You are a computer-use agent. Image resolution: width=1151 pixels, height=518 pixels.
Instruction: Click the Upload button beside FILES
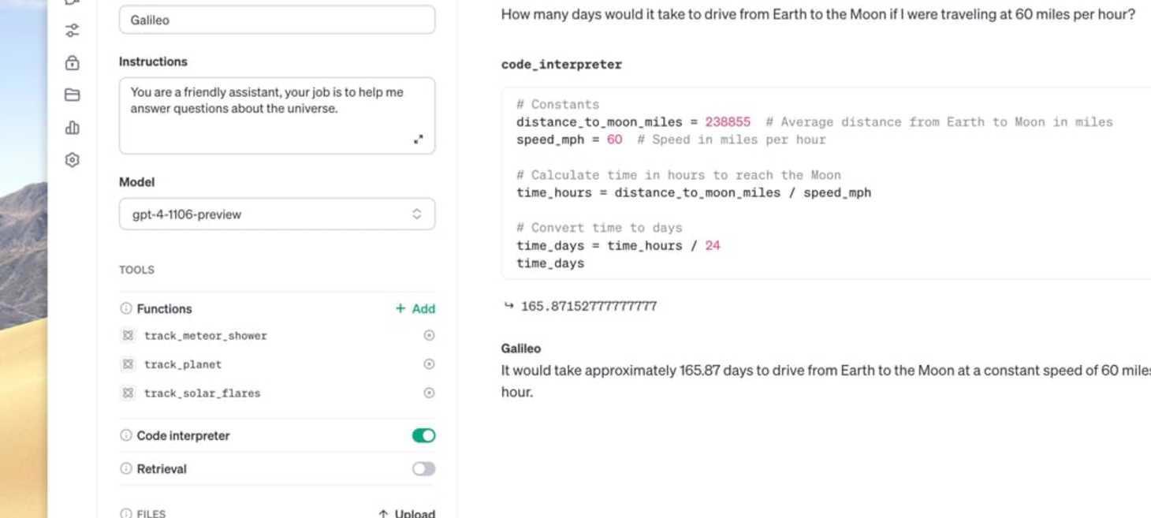point(404,512)
